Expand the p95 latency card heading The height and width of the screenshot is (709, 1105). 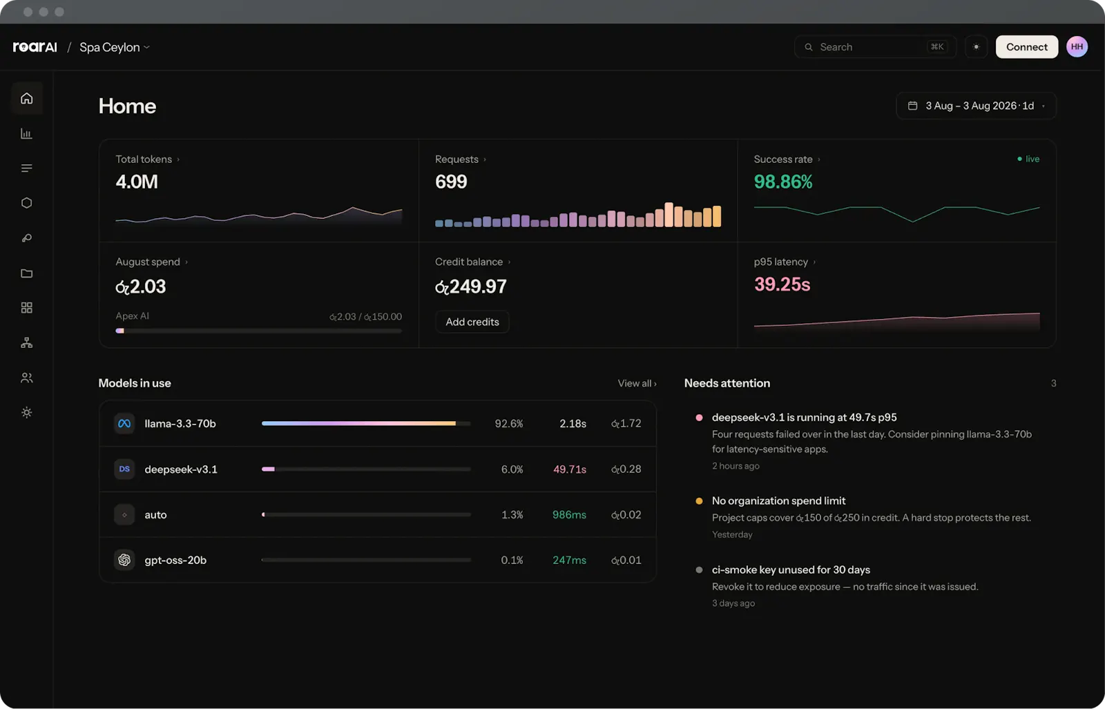pos(785,262)
